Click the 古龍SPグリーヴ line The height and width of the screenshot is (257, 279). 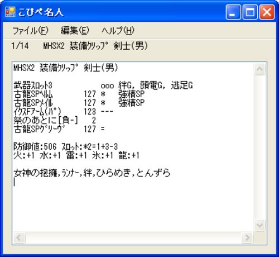tap(59, 129)
